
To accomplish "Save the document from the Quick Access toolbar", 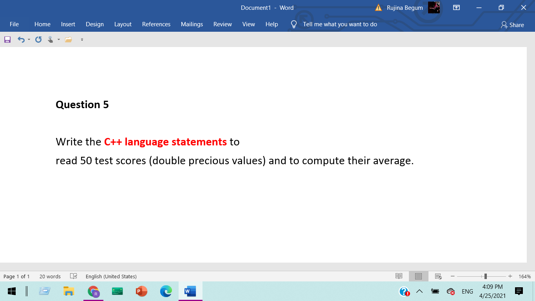I will 7,39.
